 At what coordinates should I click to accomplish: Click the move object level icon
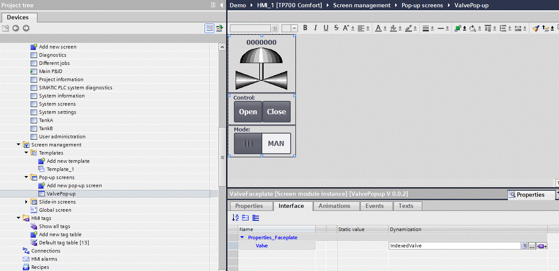[546, 28]
